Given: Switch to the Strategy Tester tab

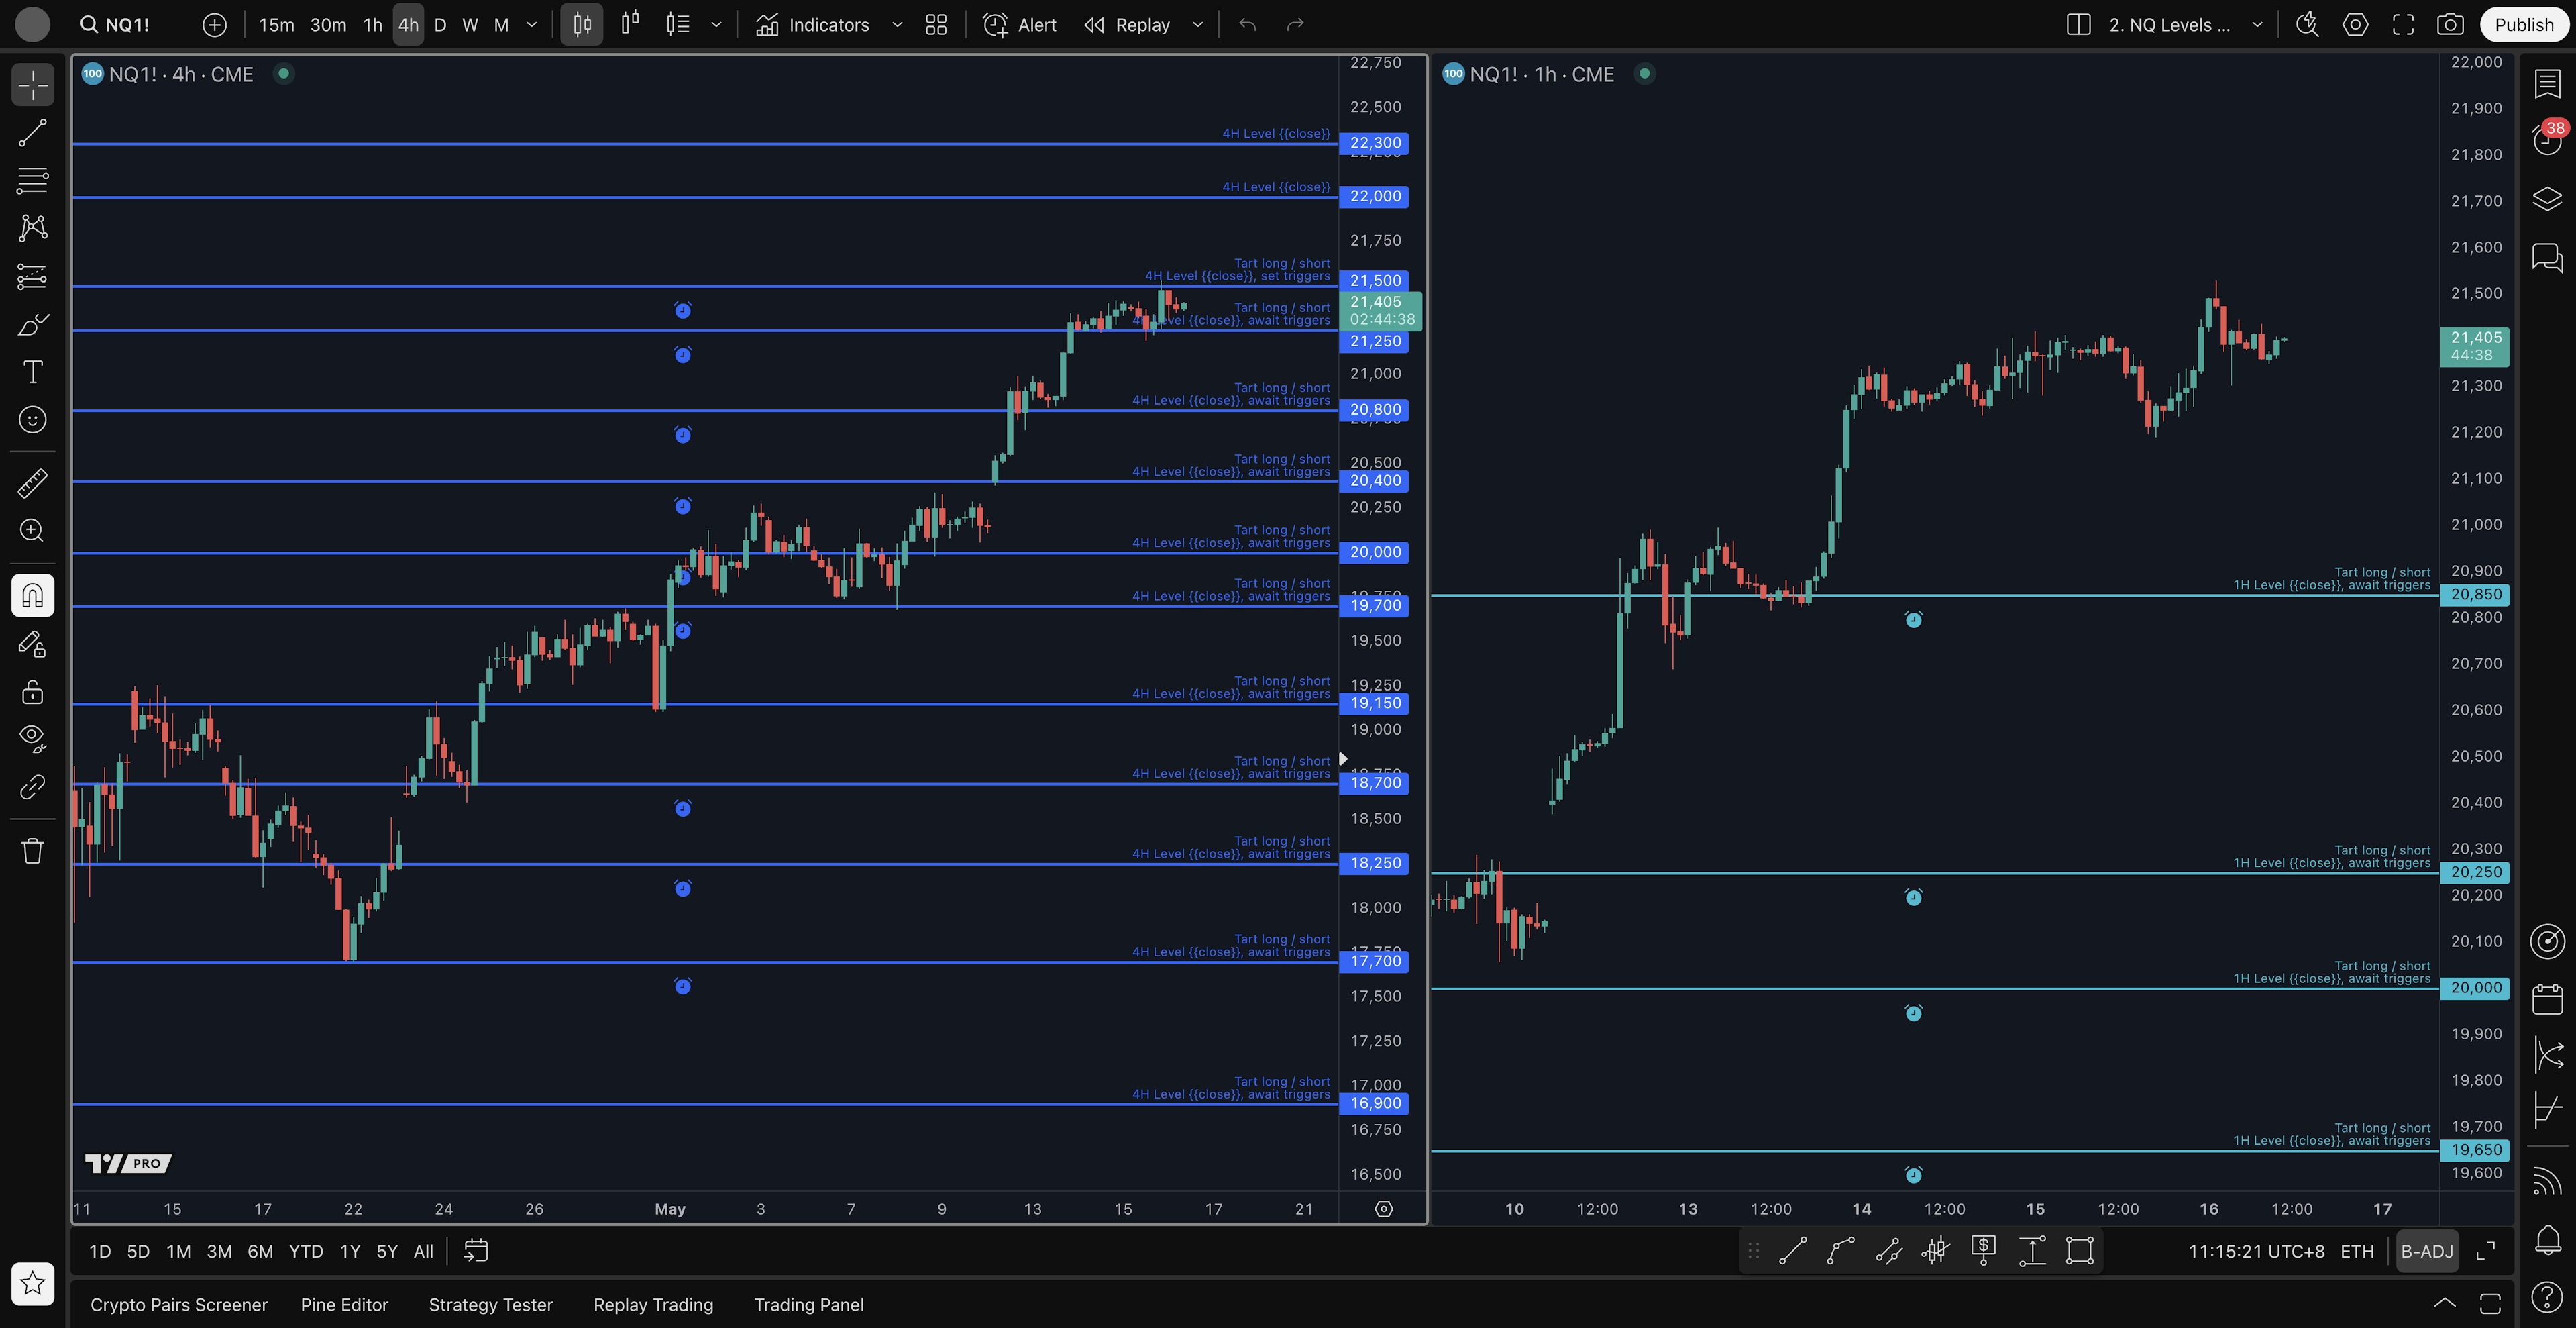Looking at the screenshot, I should pyautogui.click(x=490, y=1305).
